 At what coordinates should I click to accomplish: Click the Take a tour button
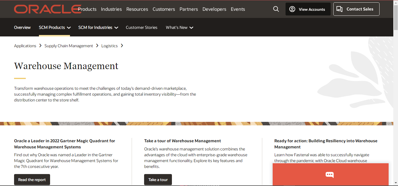tap(158, 180)
